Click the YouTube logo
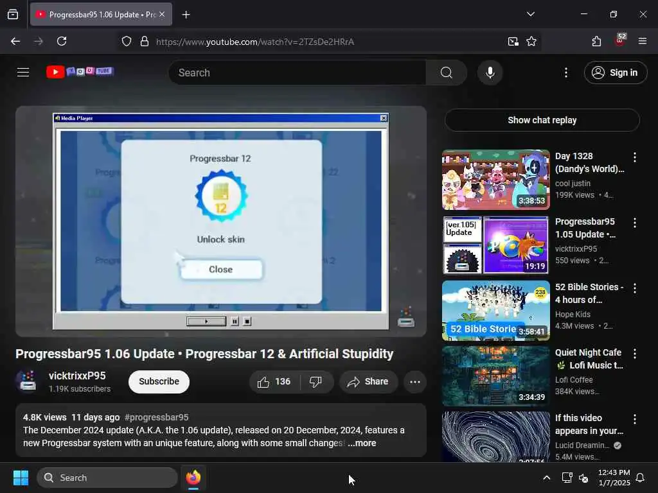The width and height of the screenshot is (658, 493). 80,72
